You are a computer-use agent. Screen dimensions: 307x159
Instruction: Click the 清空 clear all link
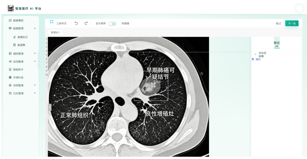258,59
